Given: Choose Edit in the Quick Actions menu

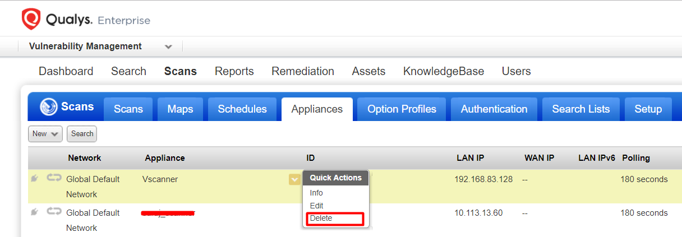Looking at the screenshot, I should tap(317, 206).
